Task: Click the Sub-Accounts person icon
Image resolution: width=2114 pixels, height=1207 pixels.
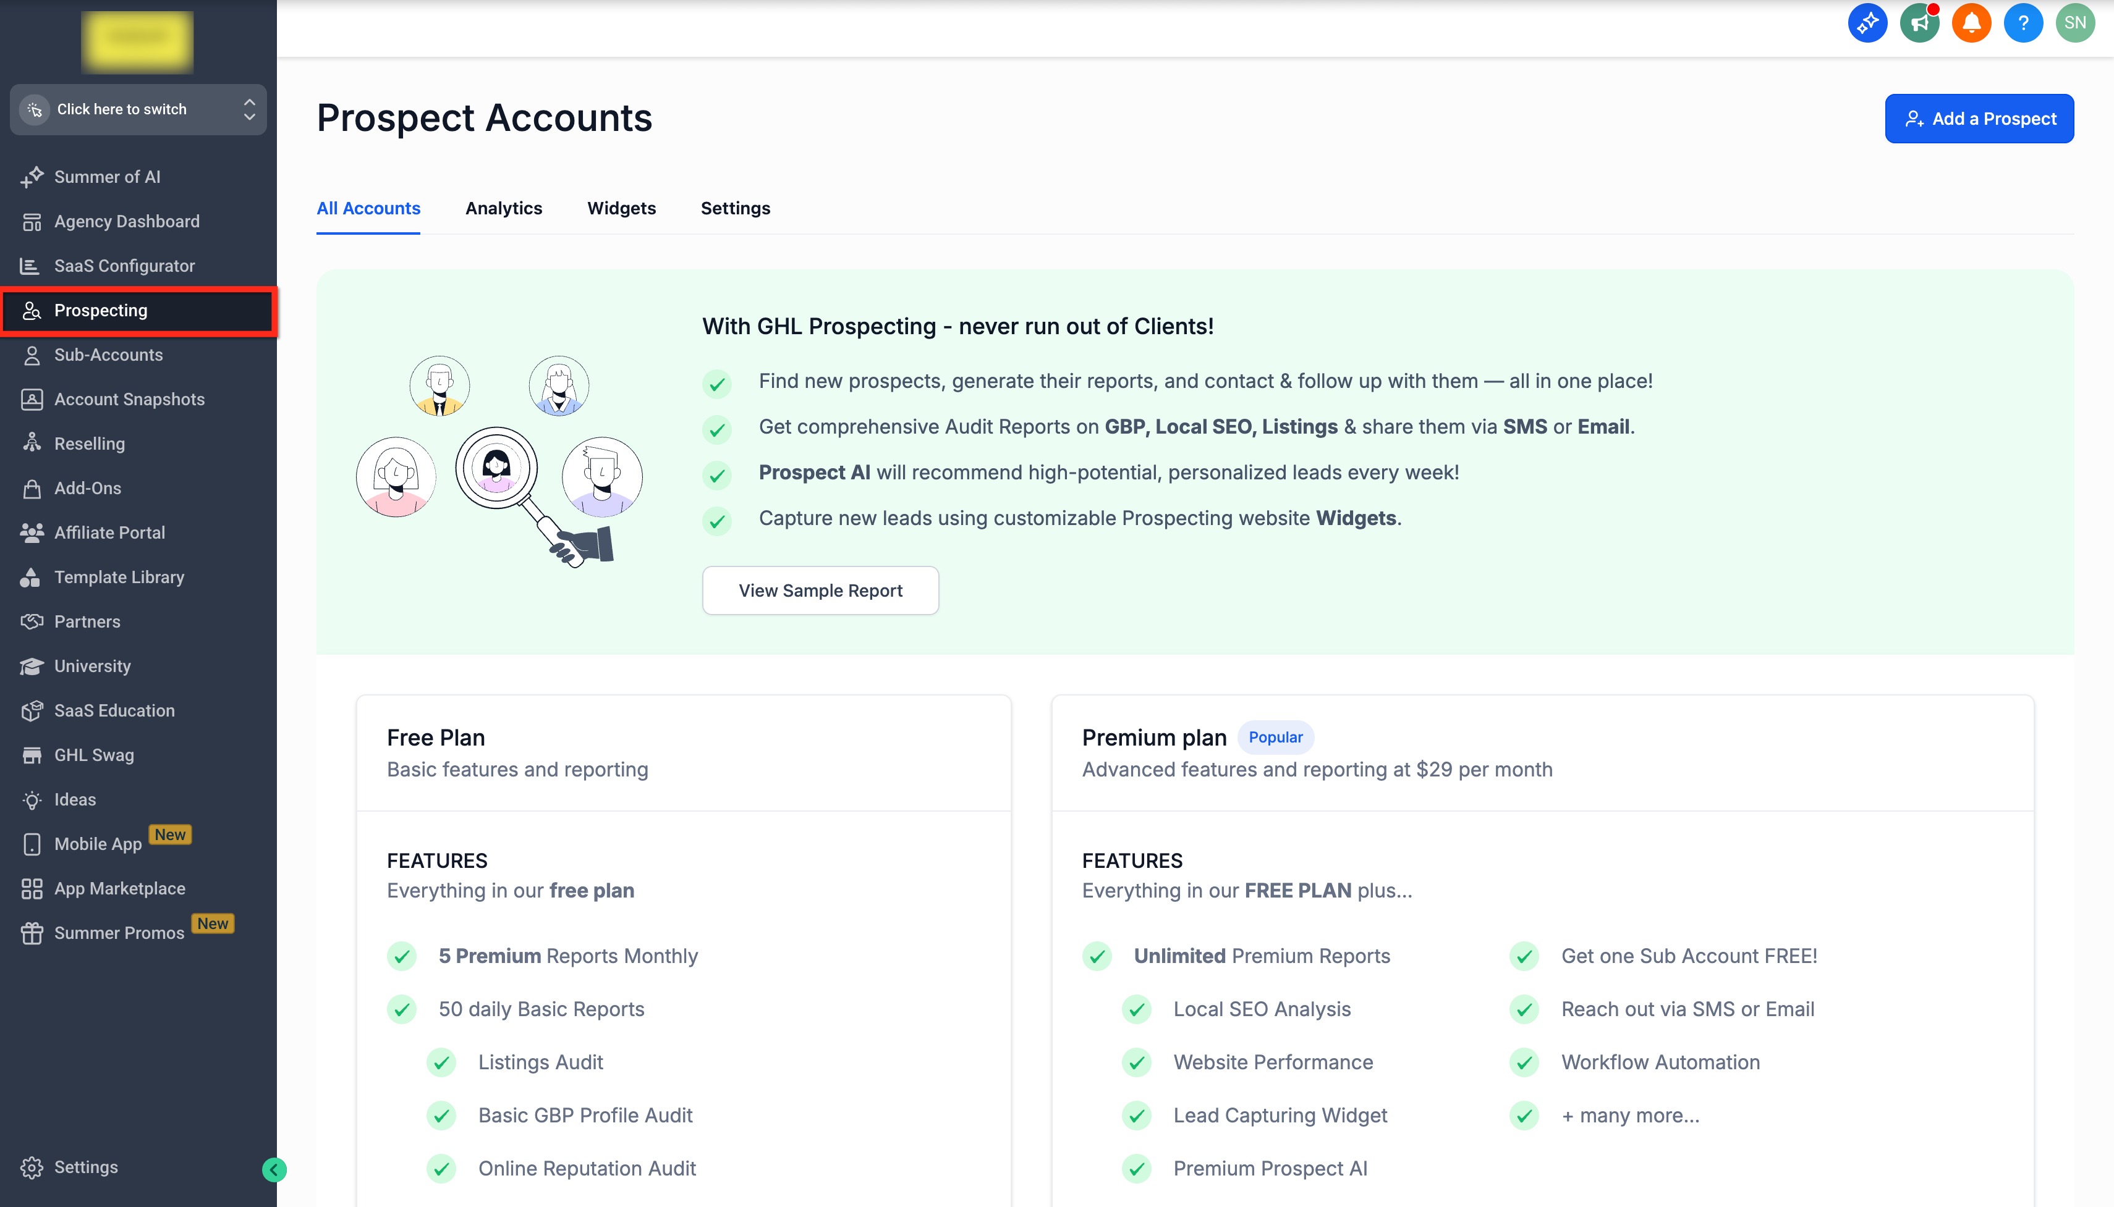Action: (x=32, y=355)
